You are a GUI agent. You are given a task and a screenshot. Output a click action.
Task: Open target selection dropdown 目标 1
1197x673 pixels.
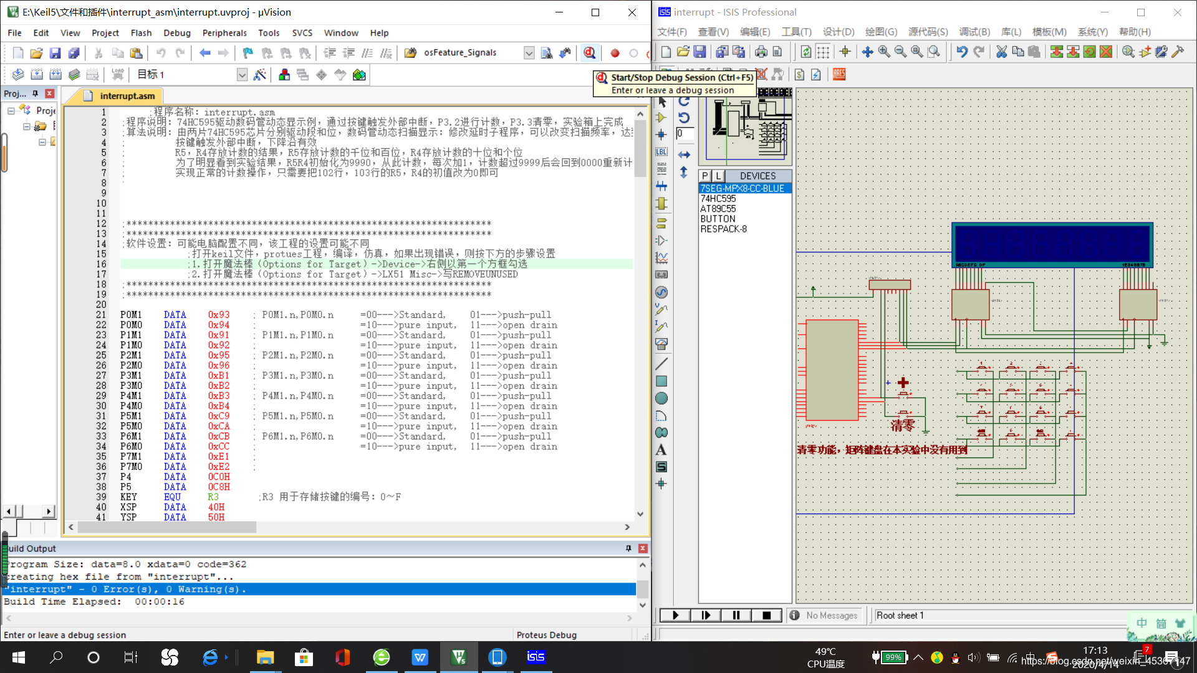(x=242, y=75)
